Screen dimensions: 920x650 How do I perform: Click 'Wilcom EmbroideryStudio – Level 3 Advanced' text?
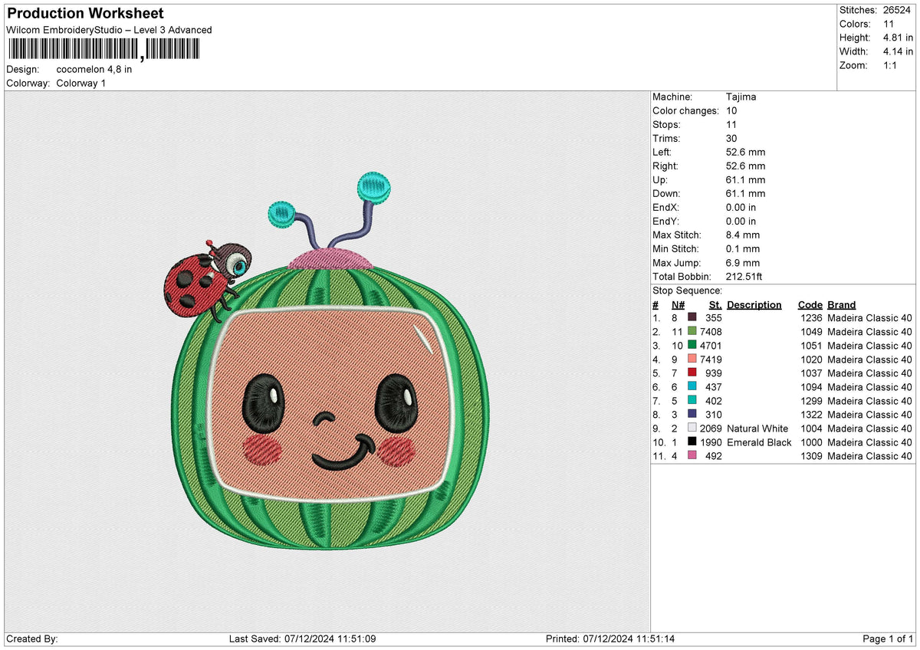tap(109, 30)
